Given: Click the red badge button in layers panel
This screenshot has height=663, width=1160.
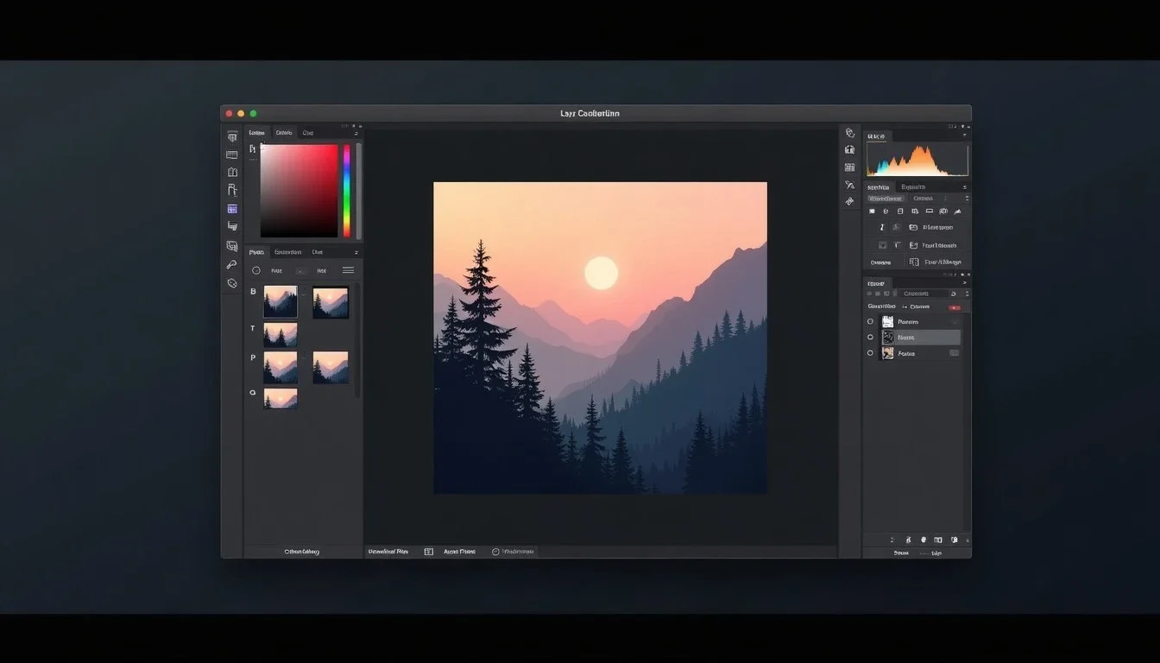Looking at the screenshot, I should point(955,307).
